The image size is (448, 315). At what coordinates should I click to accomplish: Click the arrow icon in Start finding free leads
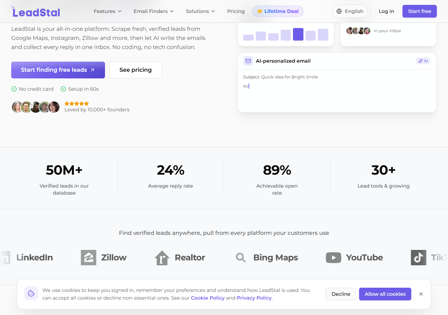pyautogui.click(x=92, y=70)
